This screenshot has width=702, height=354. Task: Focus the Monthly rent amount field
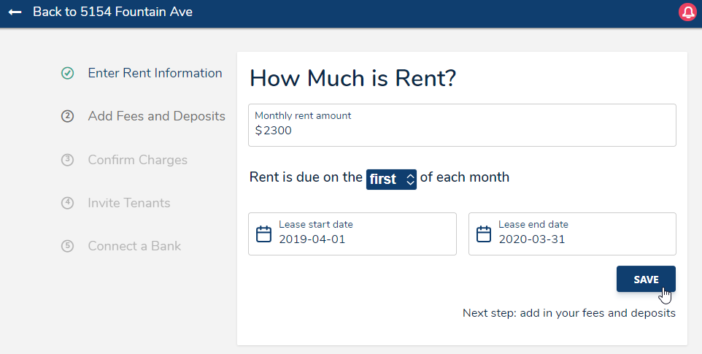(x=462, y=131)
